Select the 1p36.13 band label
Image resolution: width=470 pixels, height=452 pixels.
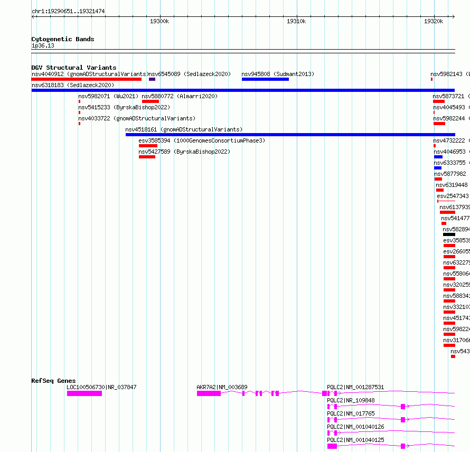[43, 45]
